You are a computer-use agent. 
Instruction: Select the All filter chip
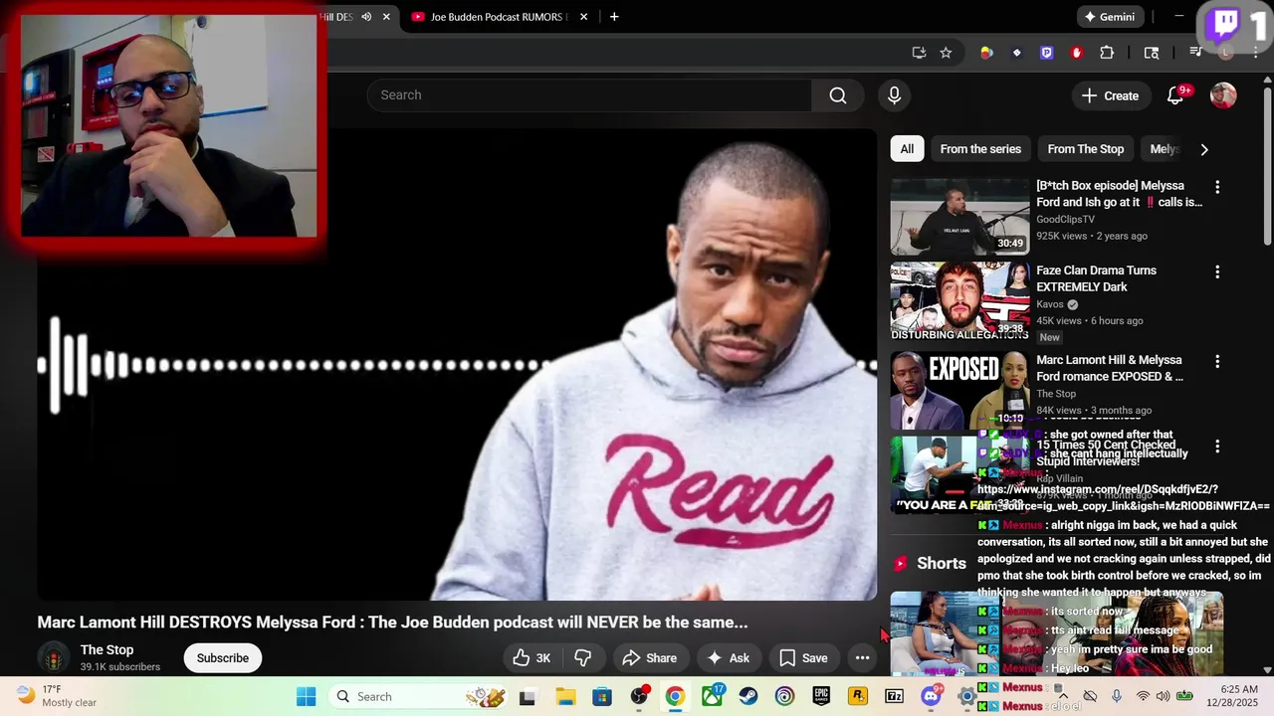907,149
